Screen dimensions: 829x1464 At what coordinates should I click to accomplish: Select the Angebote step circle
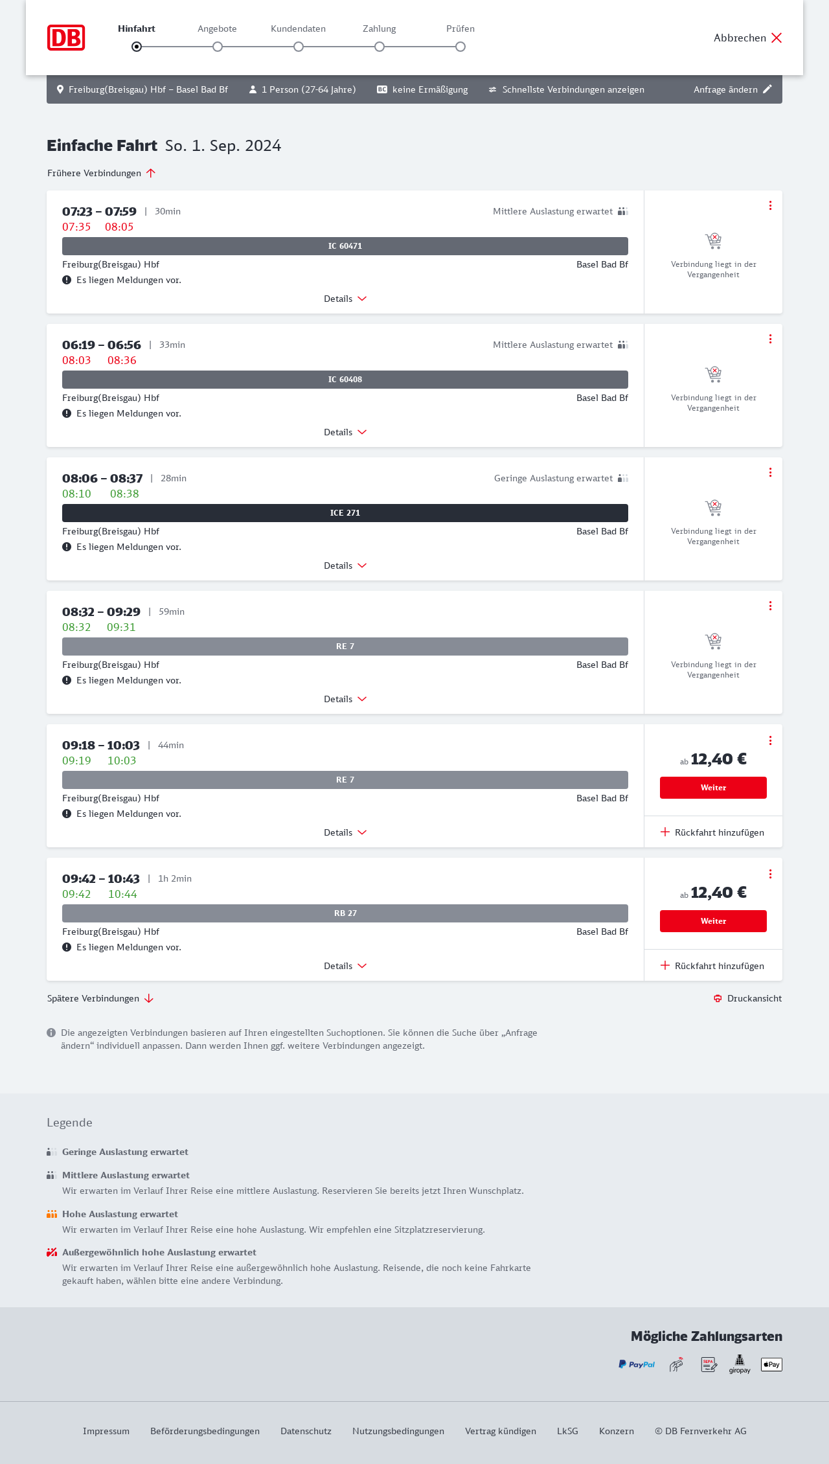(218, 47)
